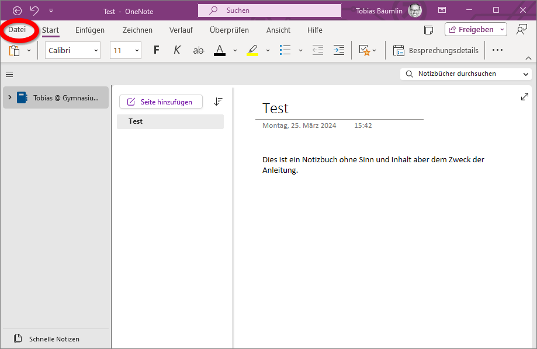Screen dimensions: 537x349
Task: Click the note text paragraph
Action: 373,165
